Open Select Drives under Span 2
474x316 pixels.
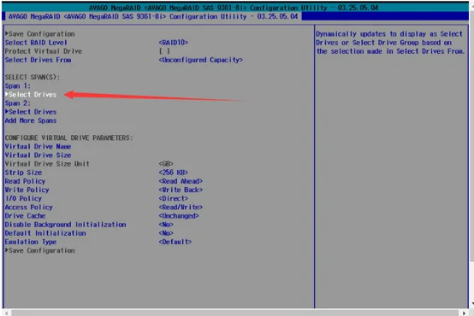(31, 112)
